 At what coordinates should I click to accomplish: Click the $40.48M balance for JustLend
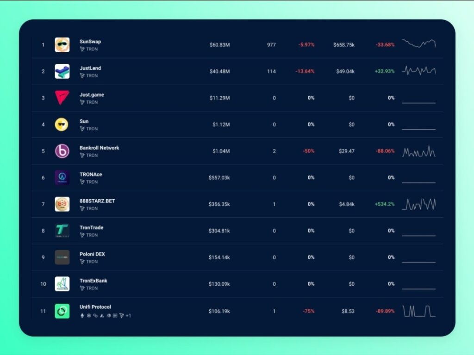(219, 71)
